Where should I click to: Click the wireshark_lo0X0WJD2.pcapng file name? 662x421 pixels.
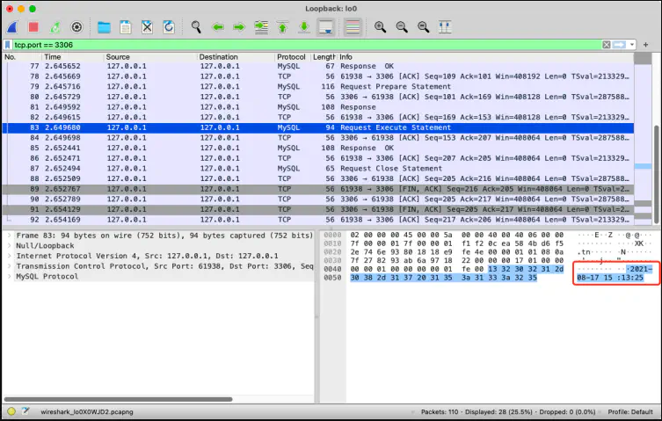pyautogui.click(x=87, y=411)
